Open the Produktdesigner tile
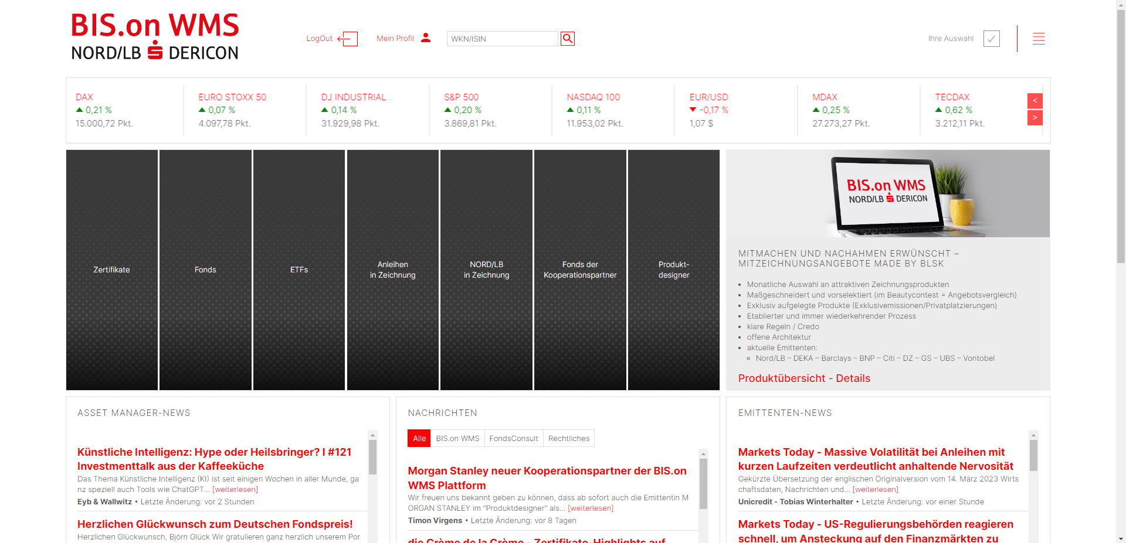Image resolution: width=1126 pixels, height=543 pixels. [x=674, y=270]
